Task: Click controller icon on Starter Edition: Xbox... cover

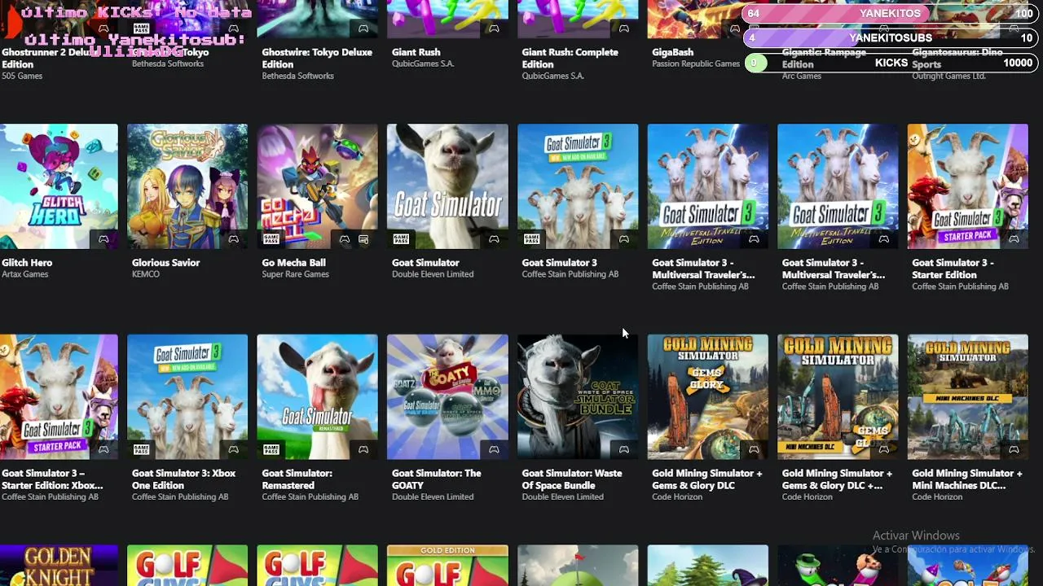Action: [103, 449]
